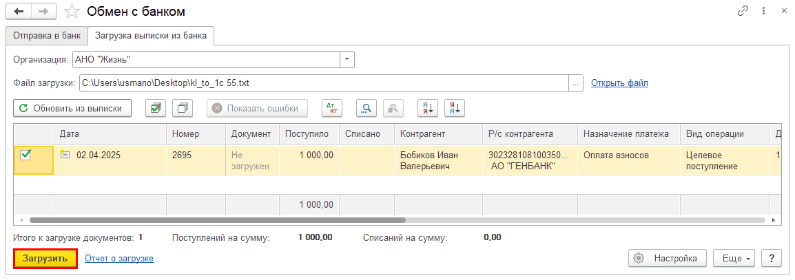Expand the Организация dropdown list
795x280 pixels.
point(347,59)
